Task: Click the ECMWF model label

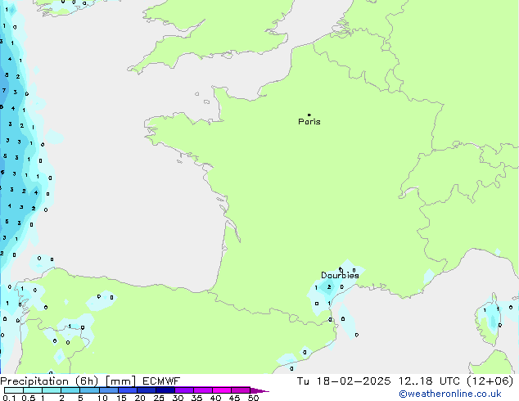Action: click(161, 381)
